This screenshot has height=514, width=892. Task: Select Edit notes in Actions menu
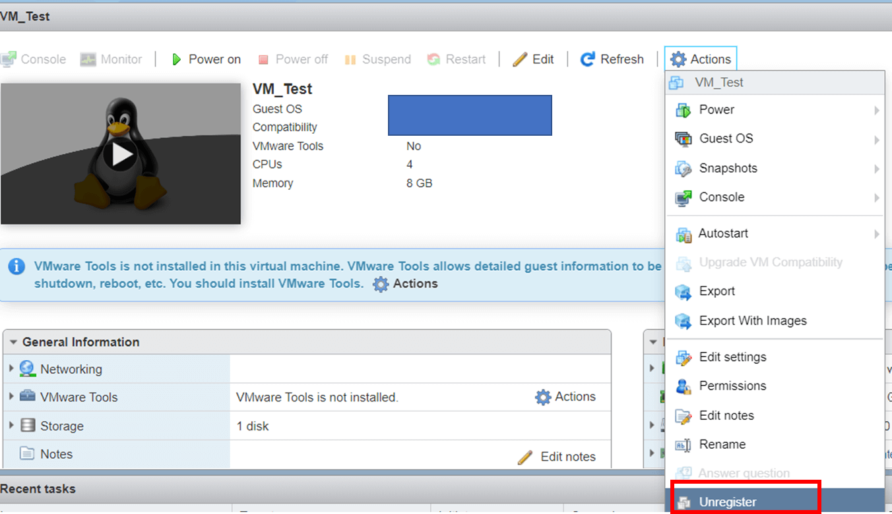click(775, 416)
